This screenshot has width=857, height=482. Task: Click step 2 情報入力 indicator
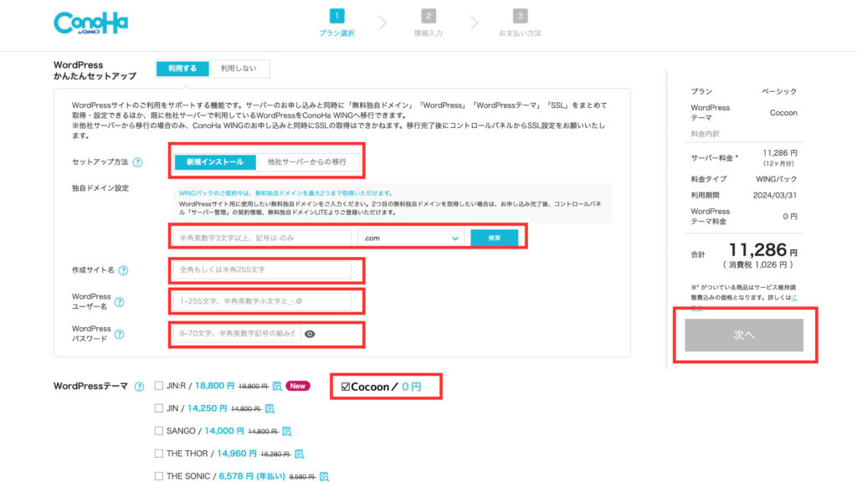[428, 23]
